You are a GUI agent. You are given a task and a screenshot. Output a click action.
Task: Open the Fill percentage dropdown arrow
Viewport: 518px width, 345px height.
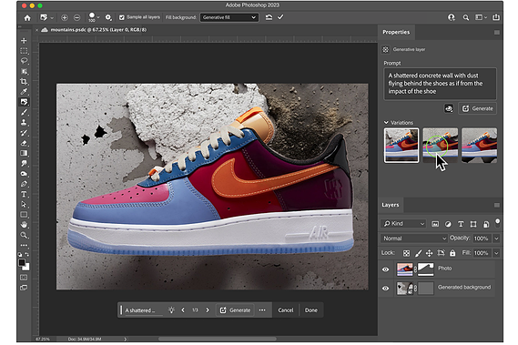point(496,253)
